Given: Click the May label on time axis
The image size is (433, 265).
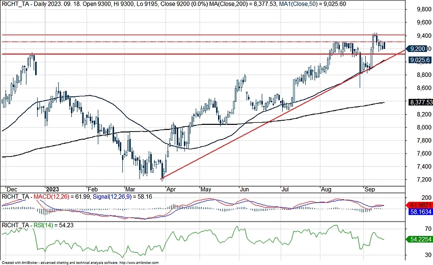Looking at the screenshot, I should (206, 189).
